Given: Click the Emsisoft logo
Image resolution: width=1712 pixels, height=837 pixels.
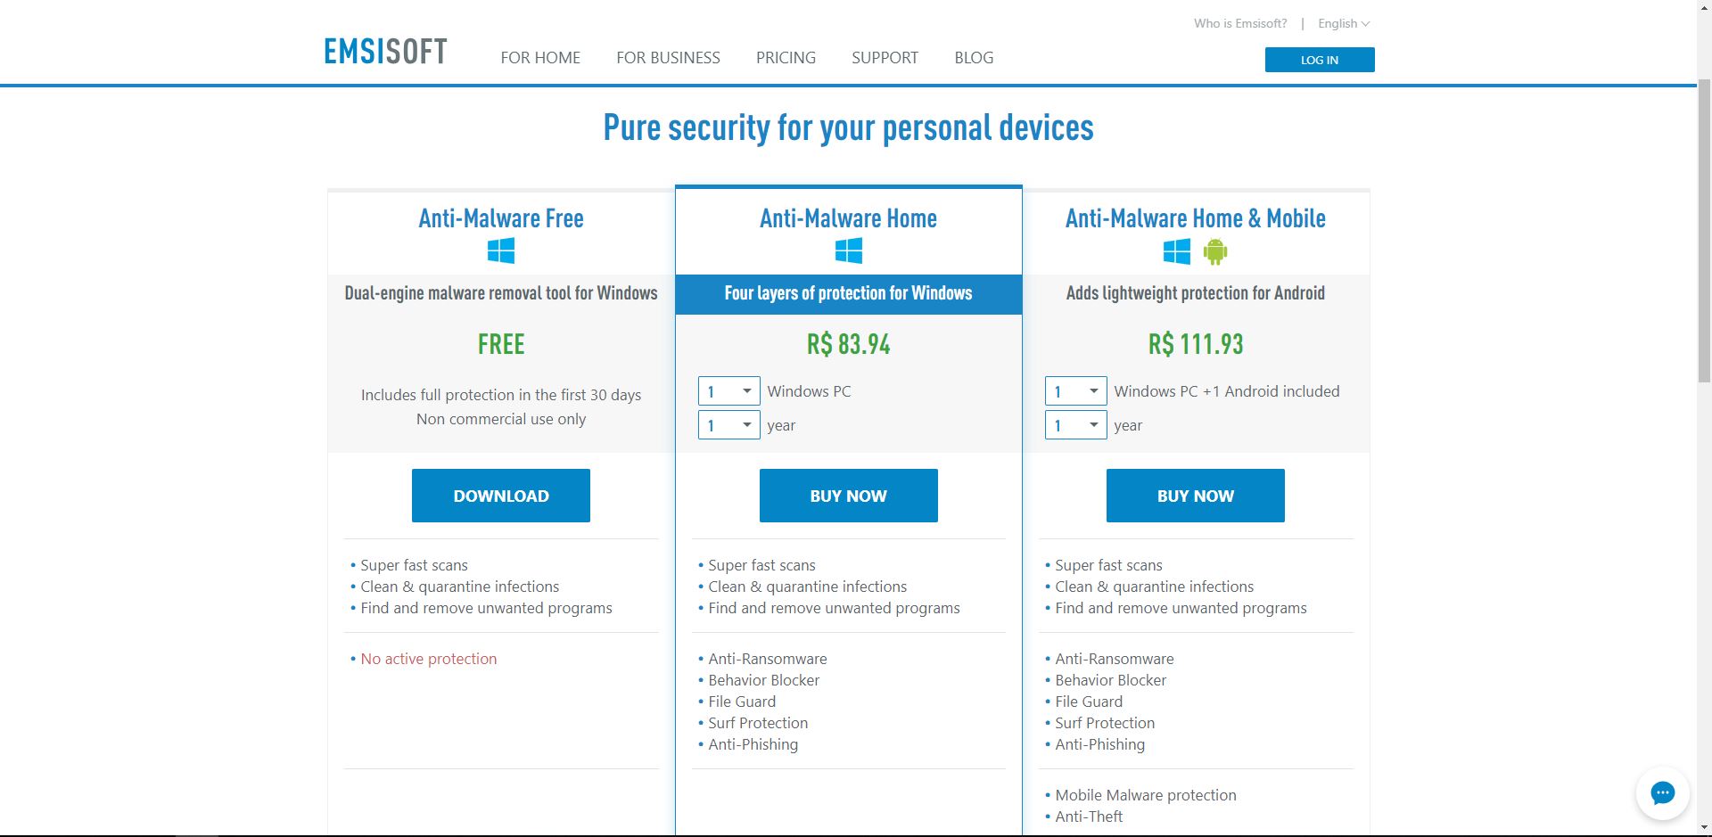Looking at the screenshot, I should [385, 52].
